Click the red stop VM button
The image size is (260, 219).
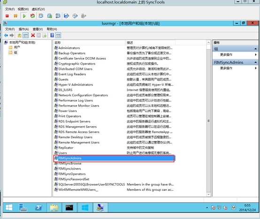point(7,16)
